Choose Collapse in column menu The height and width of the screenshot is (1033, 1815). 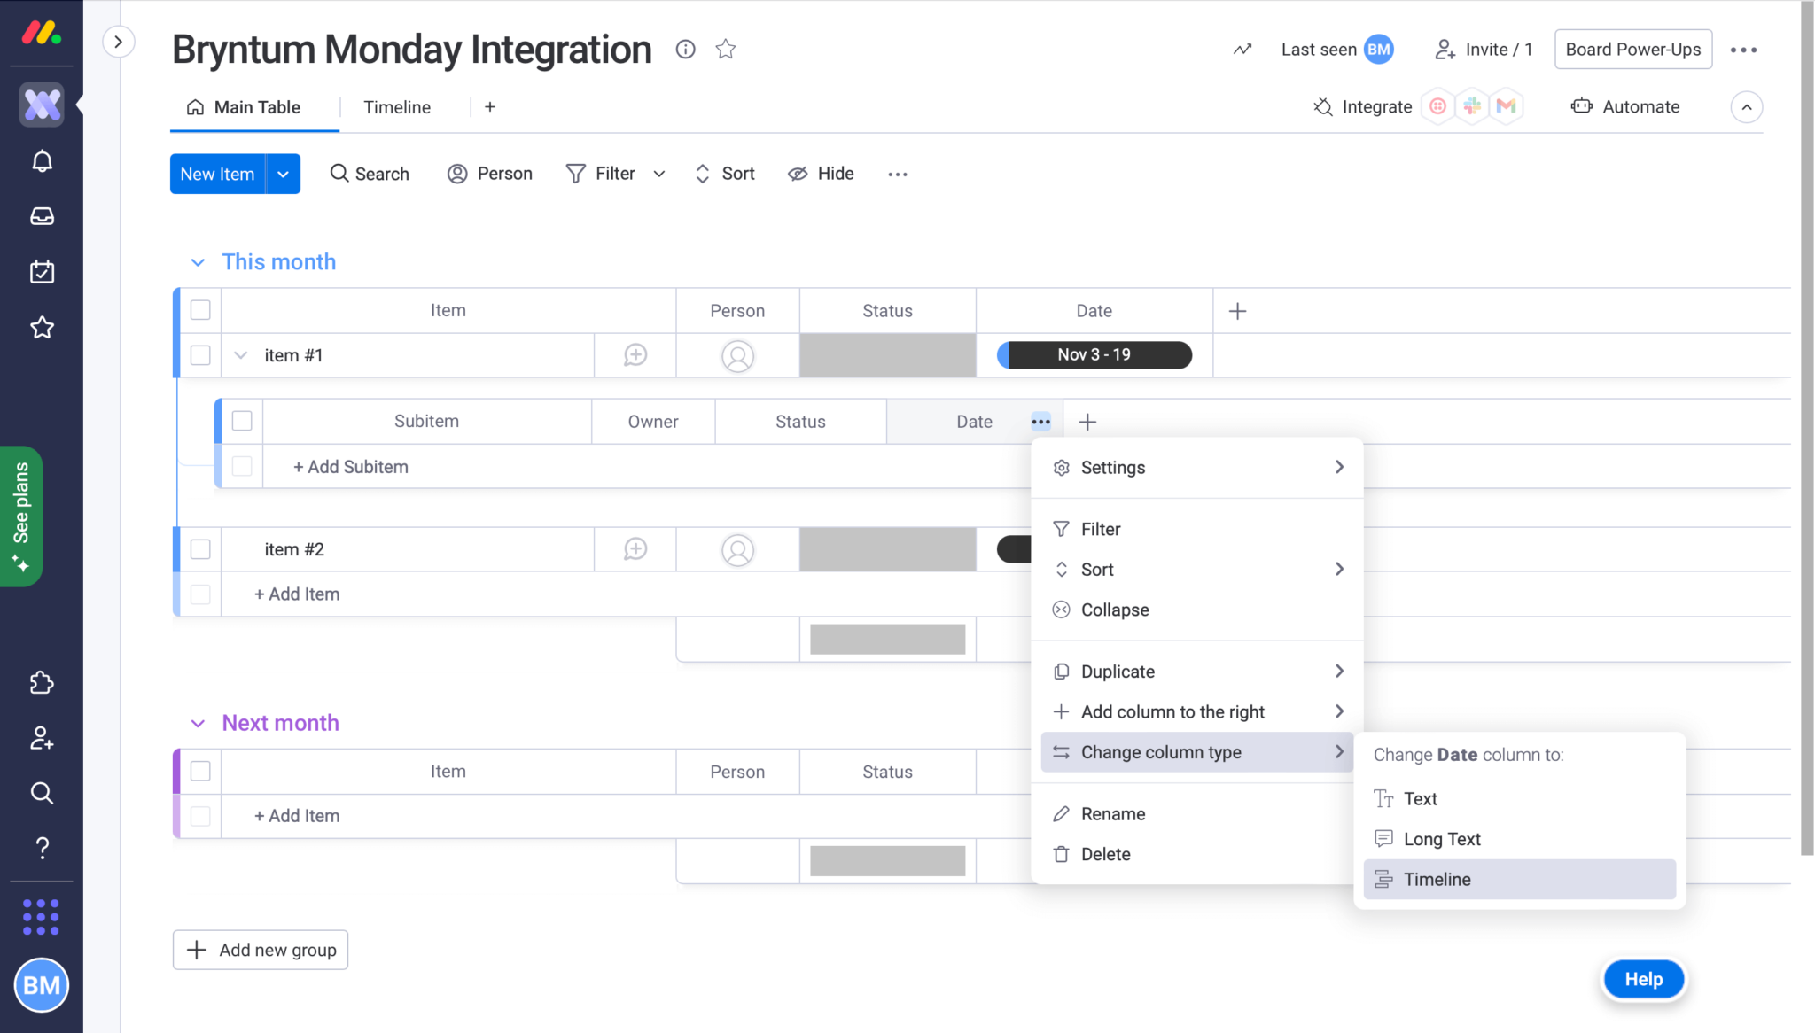click(x=1197, y=610)
